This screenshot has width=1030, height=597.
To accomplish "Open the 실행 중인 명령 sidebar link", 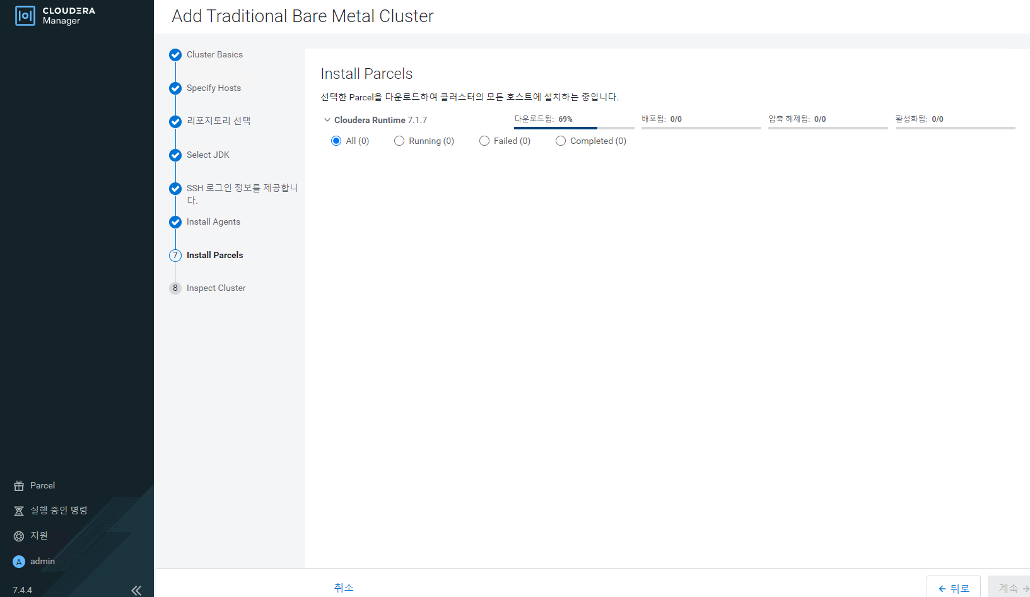I will (x=59, y=511).
